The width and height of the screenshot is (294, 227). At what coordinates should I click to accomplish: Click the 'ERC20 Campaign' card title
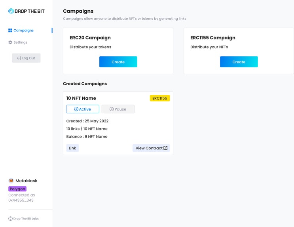[x=90, y=38]
